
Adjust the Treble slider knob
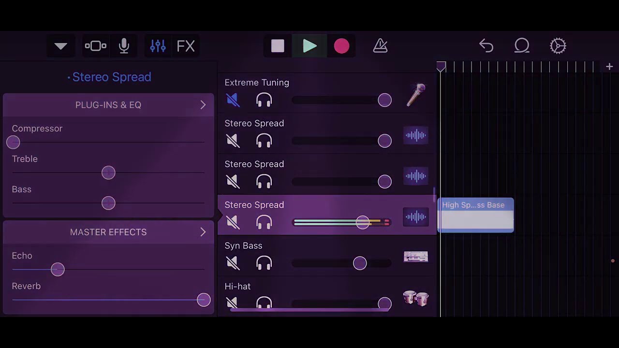pyautogui.click(x=108, y=173)
